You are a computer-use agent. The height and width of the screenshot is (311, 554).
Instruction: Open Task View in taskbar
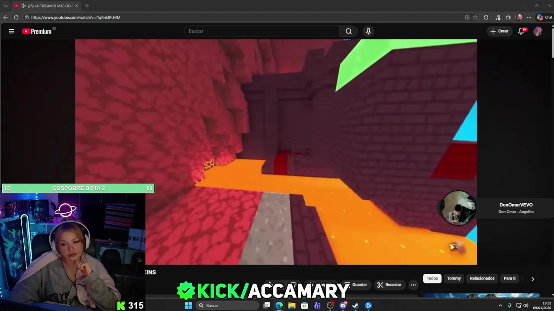point(267,305)
